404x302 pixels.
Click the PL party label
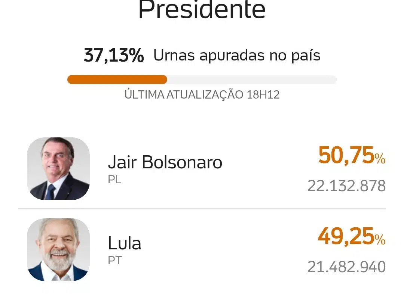(114, 180)
